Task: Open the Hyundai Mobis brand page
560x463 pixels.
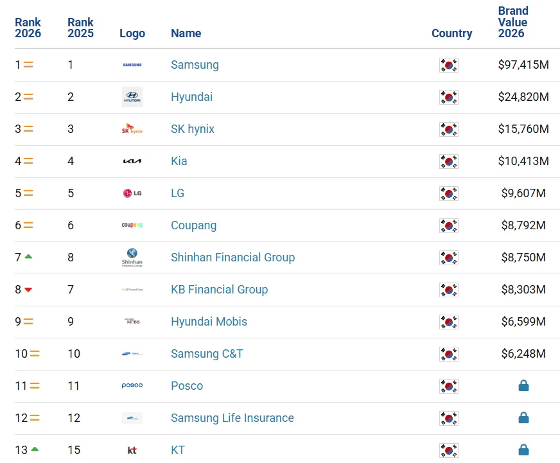Action: 209,322
